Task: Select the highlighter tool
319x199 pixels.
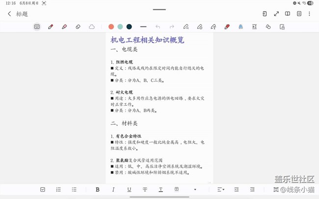Action: tap(64, 27)
